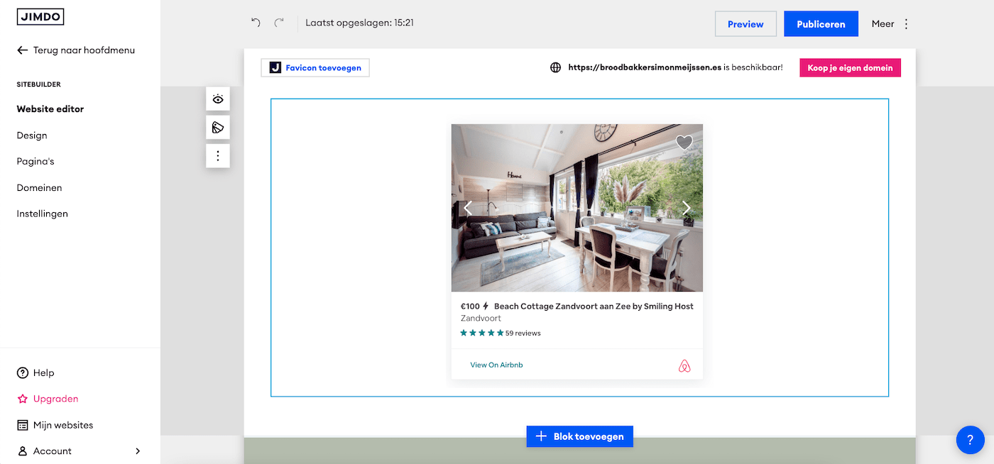This screenshot has width=994, height=464.
Task: Click Laatst opgeslagen: 15:21 status text
Action: pyautogui.click(x=360, y=23)
